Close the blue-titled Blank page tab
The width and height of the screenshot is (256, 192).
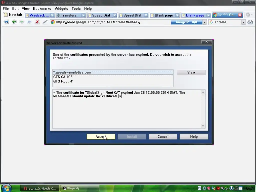(x=208, y=15)
